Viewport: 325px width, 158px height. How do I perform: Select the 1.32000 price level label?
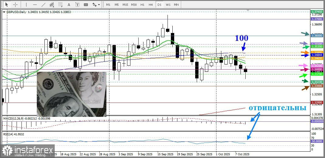[317, 103]
